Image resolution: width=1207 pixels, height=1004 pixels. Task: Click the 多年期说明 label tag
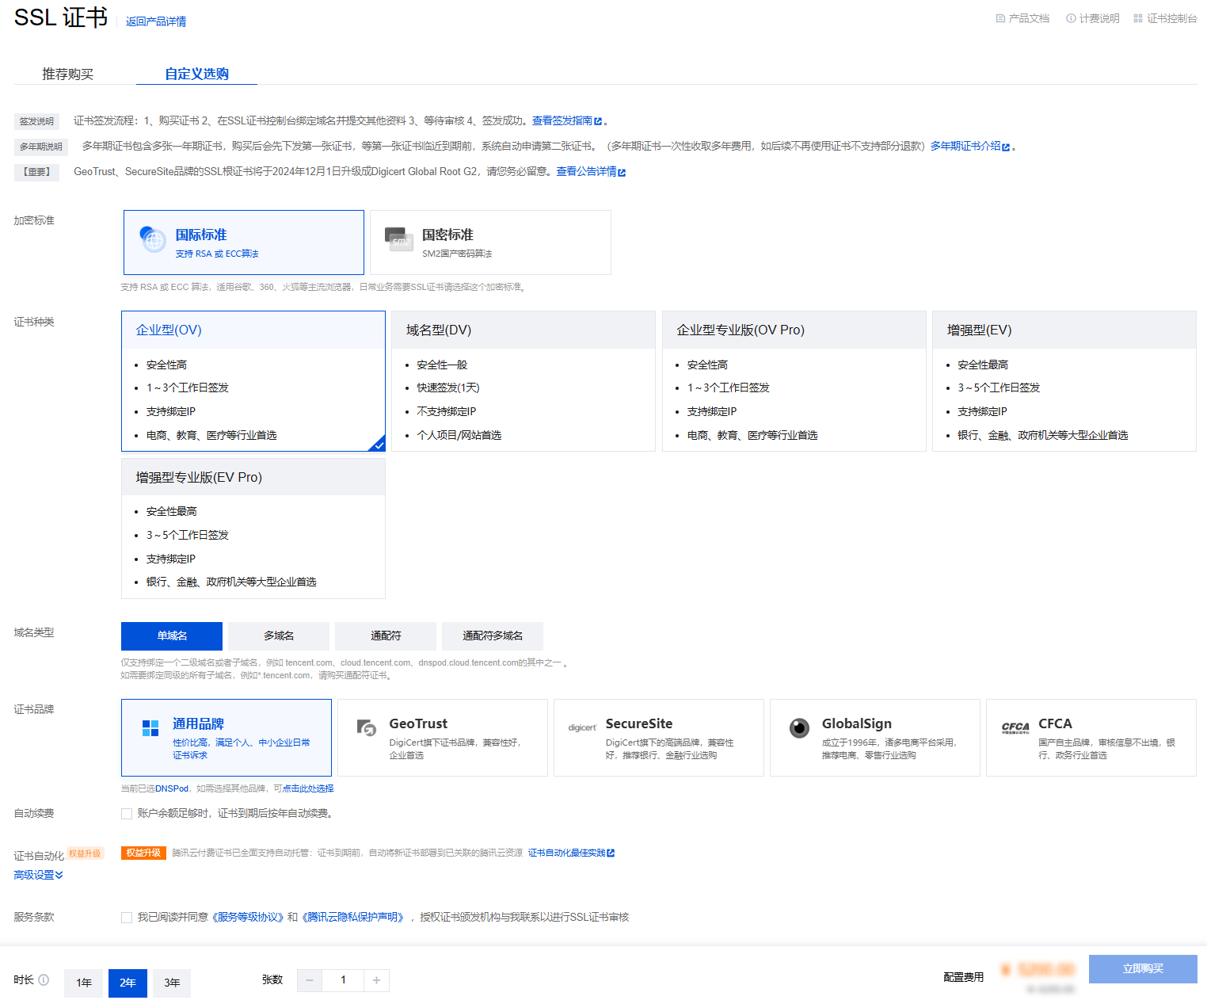tap(41, 147)
